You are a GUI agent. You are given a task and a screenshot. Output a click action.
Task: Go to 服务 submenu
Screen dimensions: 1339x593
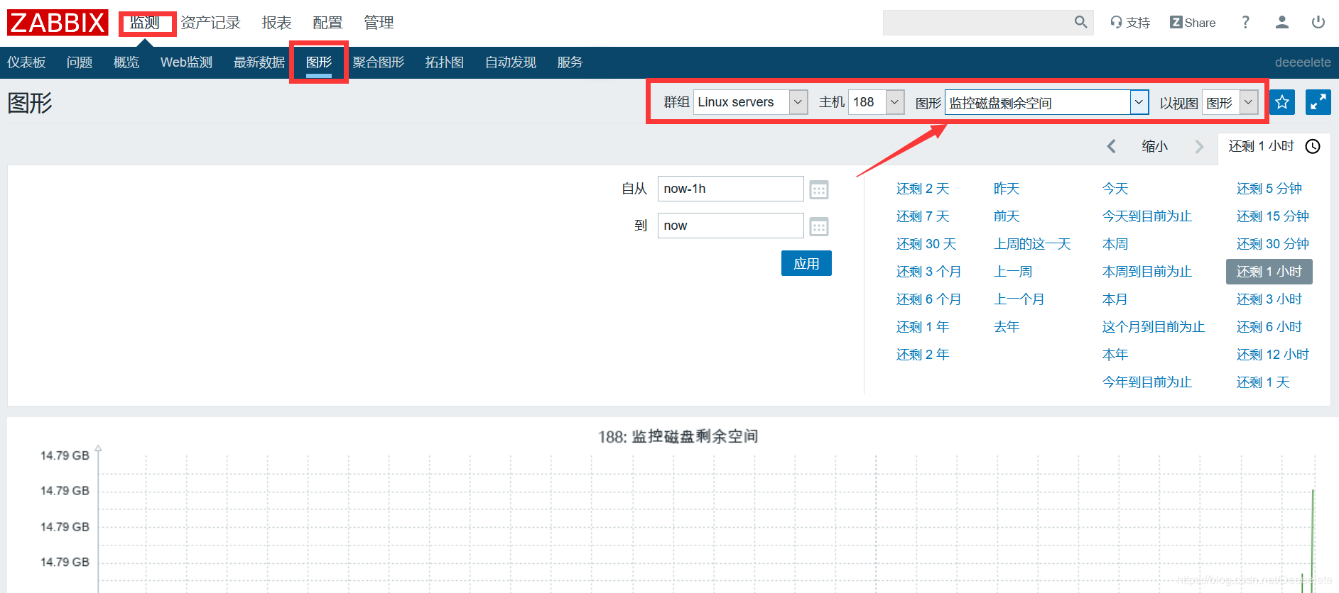tap(570, 62)
